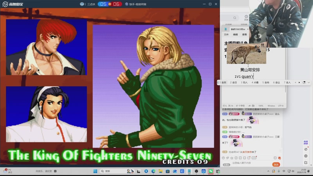
Task: Choose IME candidate 3 劝人
Action: click(244, 83)
